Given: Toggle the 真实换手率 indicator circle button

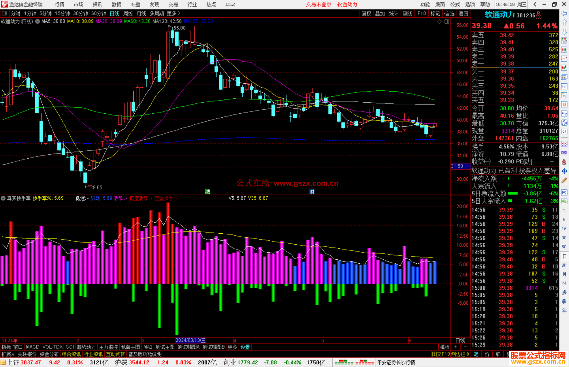Looking at the screenshot, I should (x=3, y=198).
